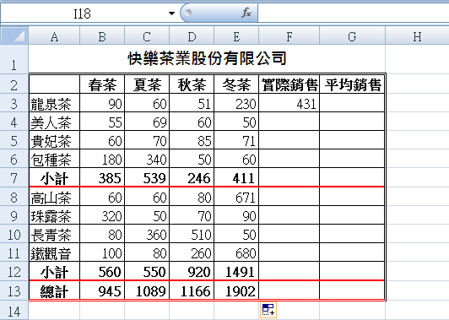This screenshot has height=320, width=449.
Task: Select column H header
Action: point(417,36)
